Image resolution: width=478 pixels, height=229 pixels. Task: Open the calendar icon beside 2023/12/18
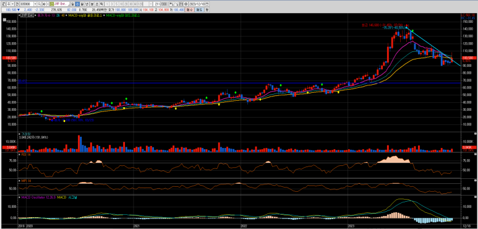[x=207, y=4]
